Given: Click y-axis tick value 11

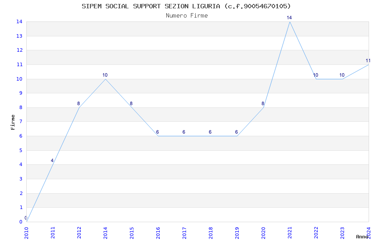Looking at the screenshot, I should (x=19, y=64).
